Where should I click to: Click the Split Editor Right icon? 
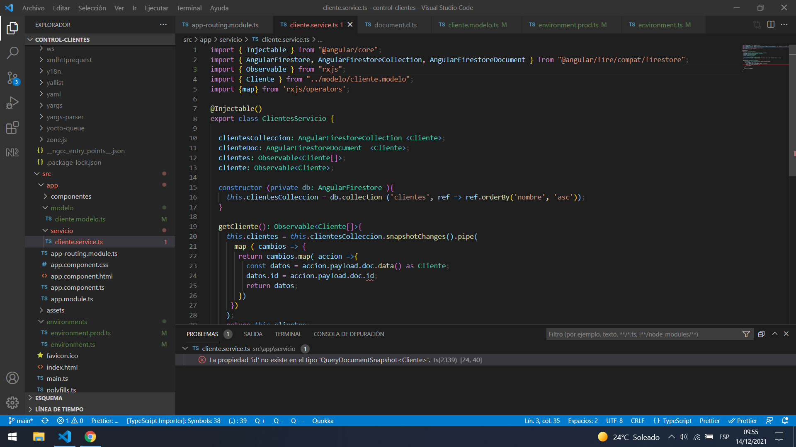771,24
